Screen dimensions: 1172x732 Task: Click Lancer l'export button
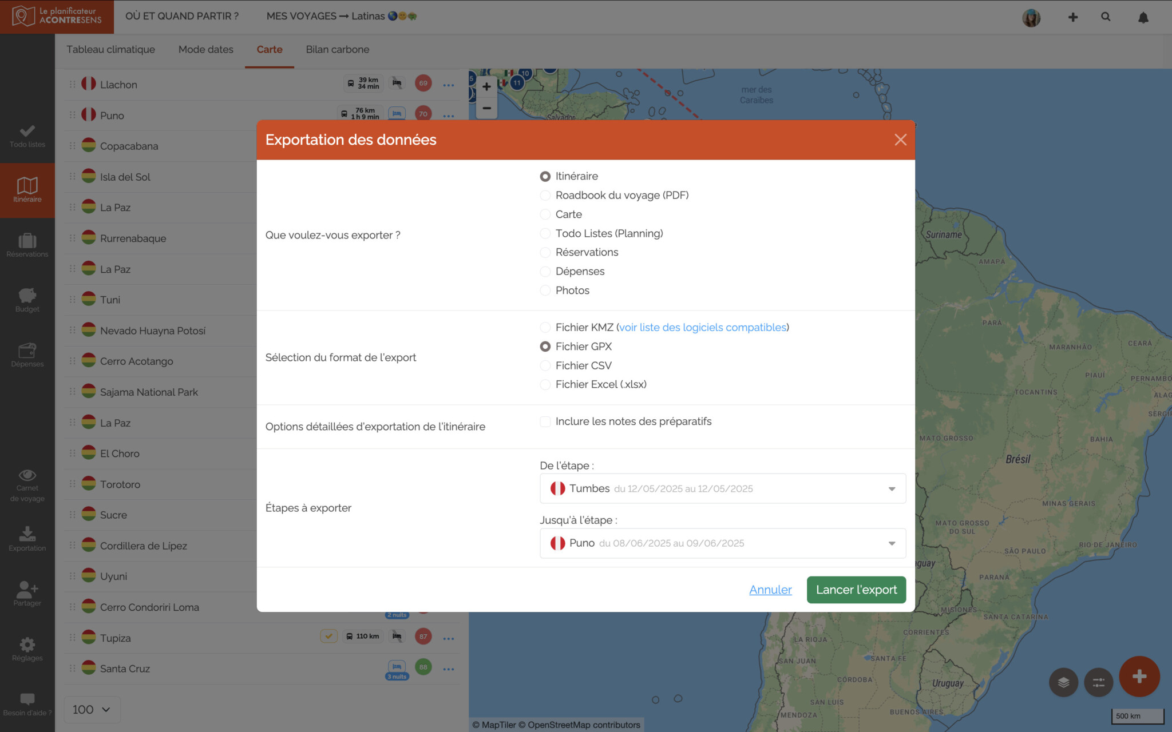point(856,590)
